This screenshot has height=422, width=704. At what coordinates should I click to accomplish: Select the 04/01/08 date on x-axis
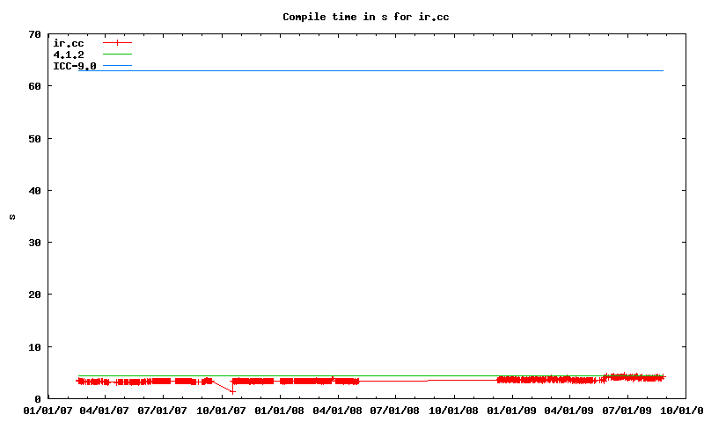click(x=338, y=411)
